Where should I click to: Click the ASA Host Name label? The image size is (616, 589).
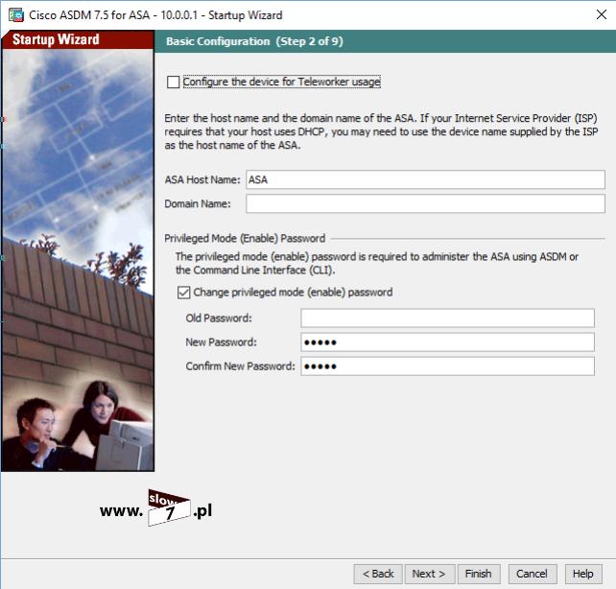[x=202, y=179]
